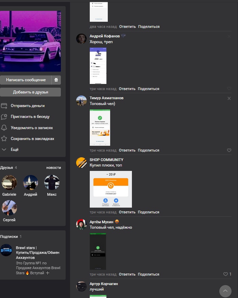
Task: Click Ответить under Андрей Кофанов's comment
Action: [127, 89]
